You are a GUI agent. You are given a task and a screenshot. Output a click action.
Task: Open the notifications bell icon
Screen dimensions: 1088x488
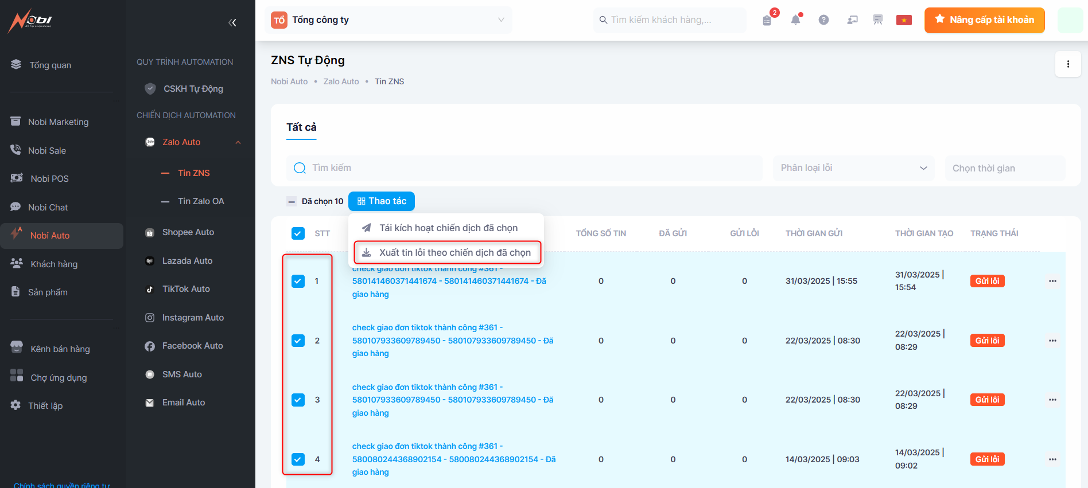pyautogui.click(x=795, y=20)
